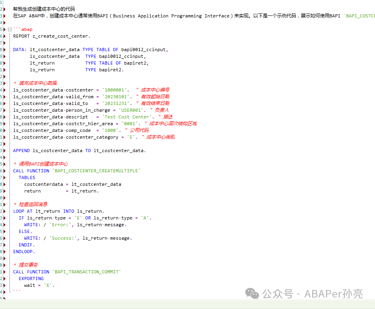
Task: Click the 'LOOP AT' keyword
Action: [x=23, y=211]
